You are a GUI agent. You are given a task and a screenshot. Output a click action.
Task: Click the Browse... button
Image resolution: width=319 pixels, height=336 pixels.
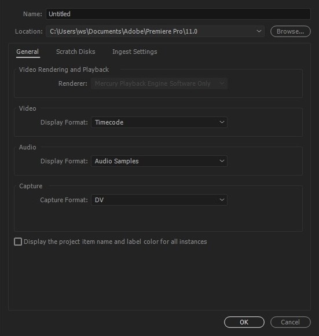(x=290, y=31)
